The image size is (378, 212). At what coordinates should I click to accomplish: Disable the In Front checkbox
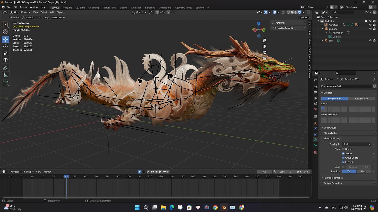(x=343, y=162)
